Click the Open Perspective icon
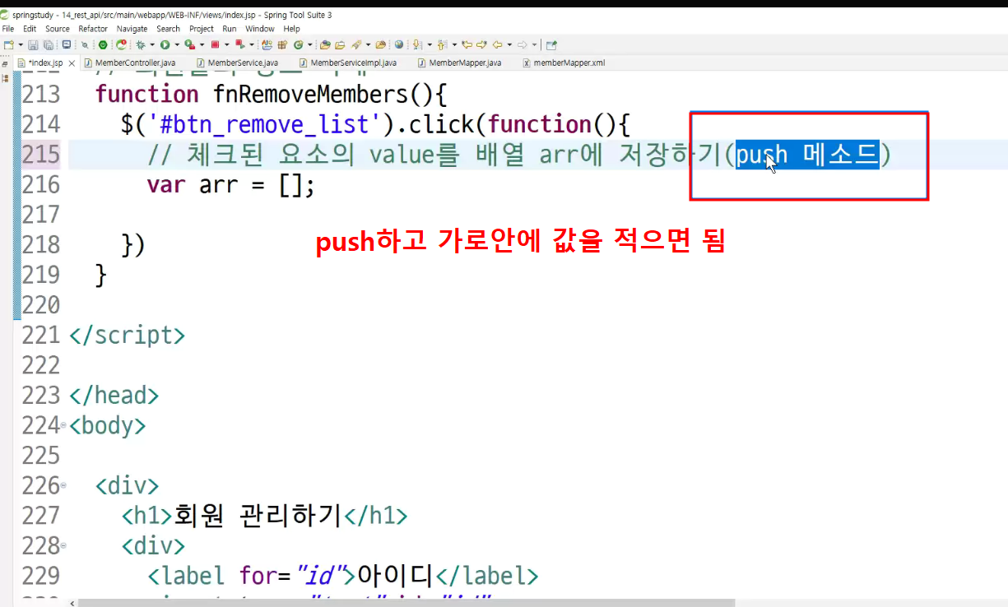Viewport: 1008px width, 607px height. coord(551,44)
